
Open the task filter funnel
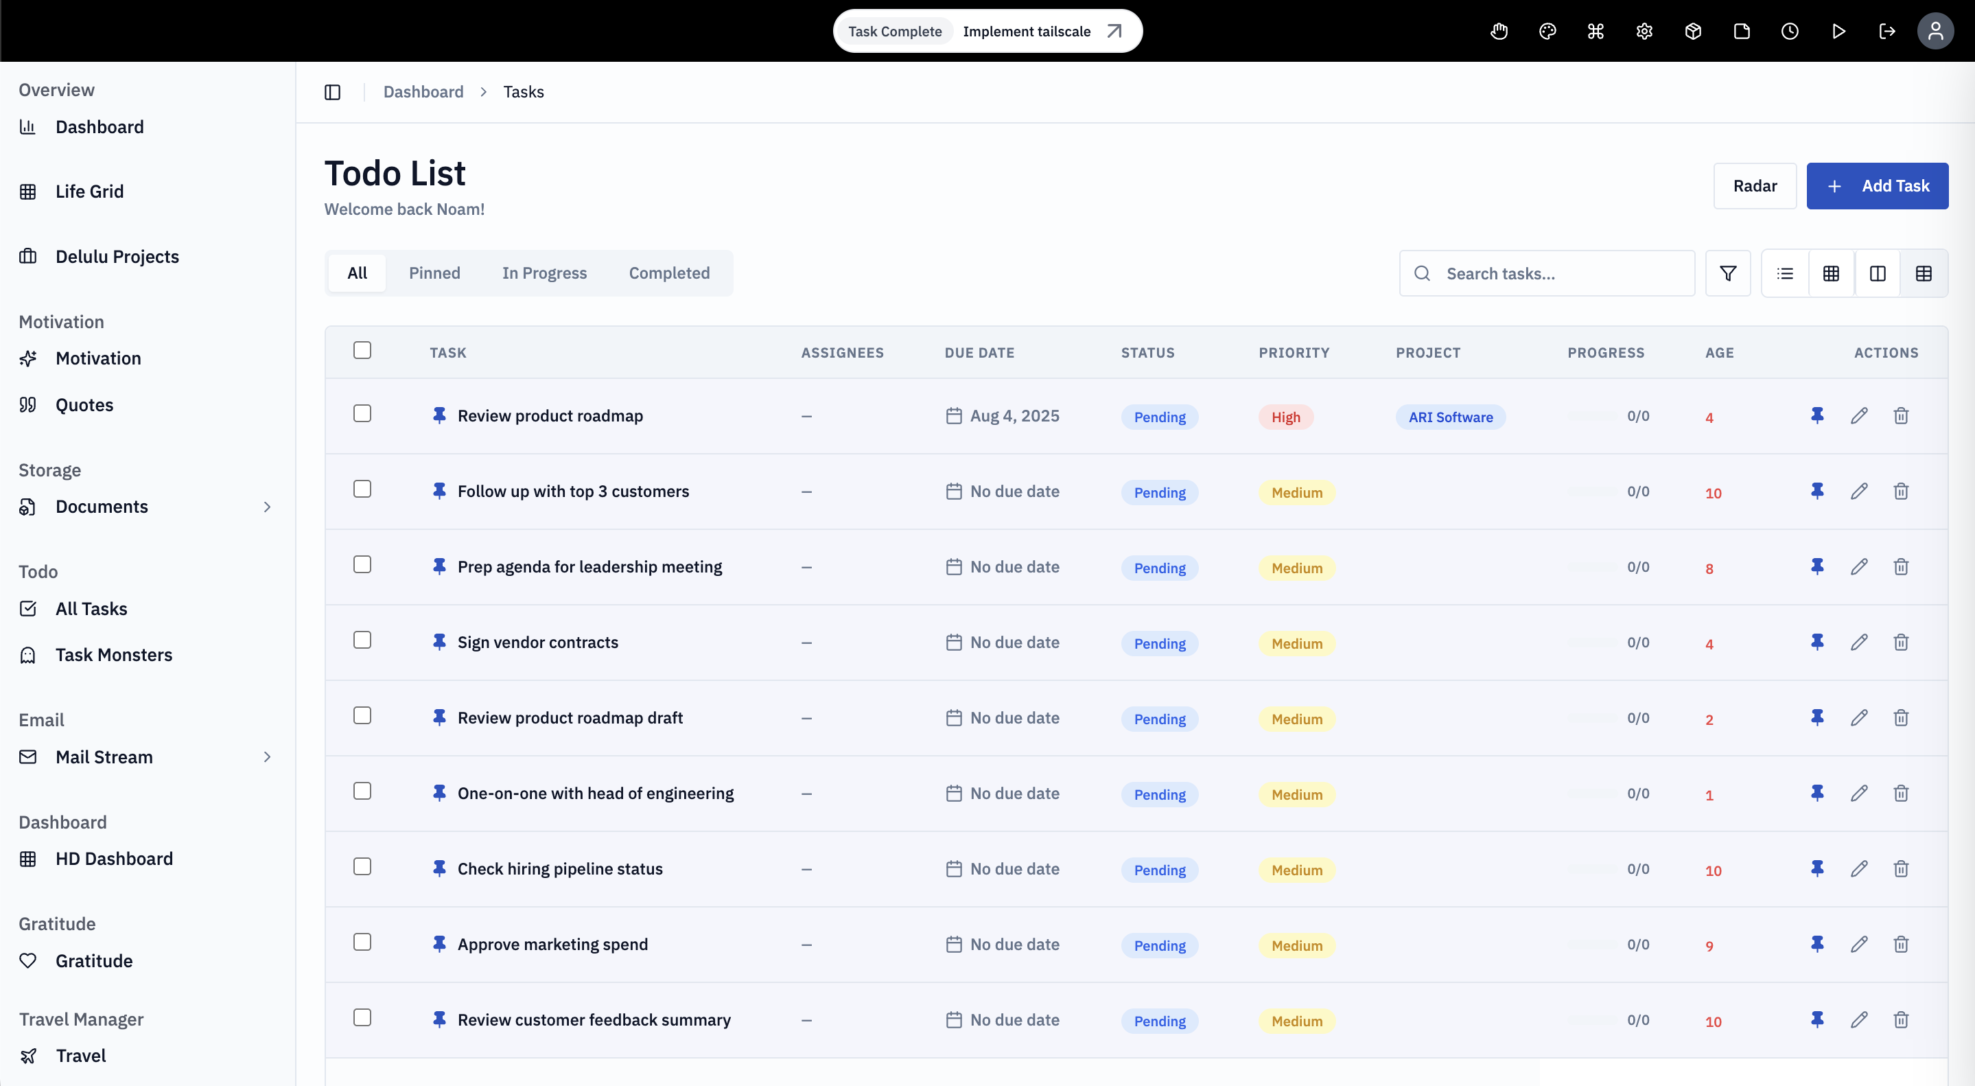tap(1727, 273)
